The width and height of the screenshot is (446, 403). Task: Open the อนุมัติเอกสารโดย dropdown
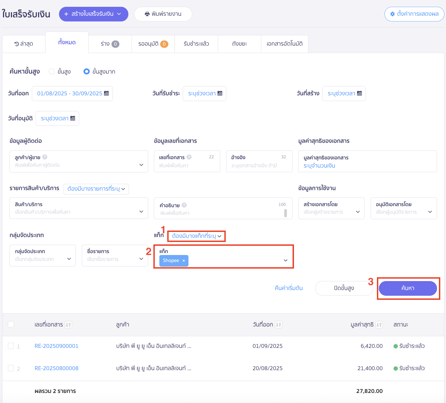click(x=404, y=208)
